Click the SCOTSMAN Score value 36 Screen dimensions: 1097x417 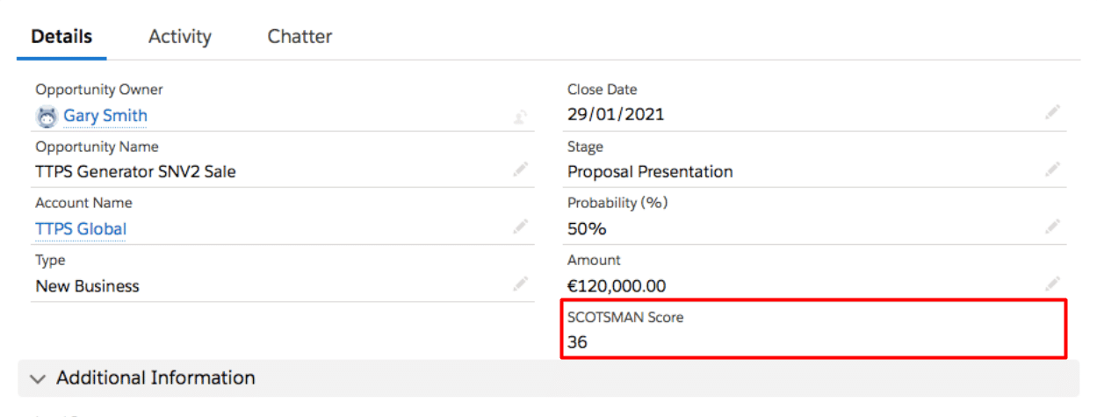(x=577, y=342)
